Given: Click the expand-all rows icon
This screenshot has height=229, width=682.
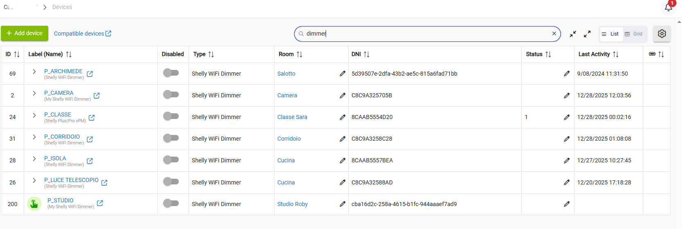Looking at the screenshot, I should click(x=587, y=34).
